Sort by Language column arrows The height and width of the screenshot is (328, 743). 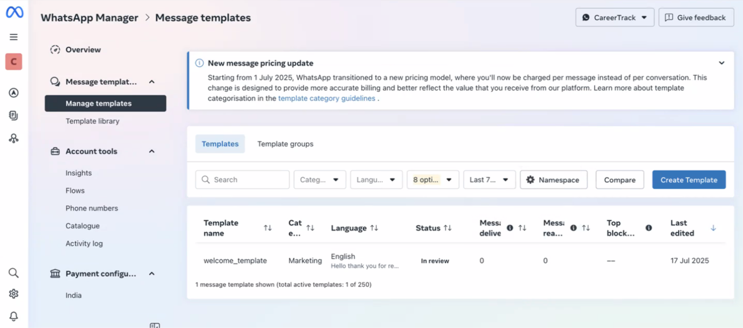coord(374,228)
